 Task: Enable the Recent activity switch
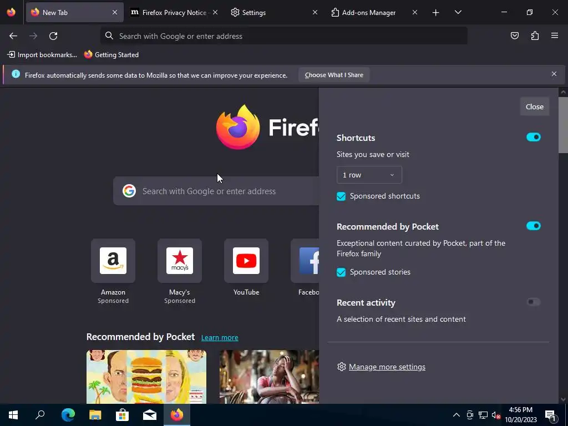[x=533, y=302]
